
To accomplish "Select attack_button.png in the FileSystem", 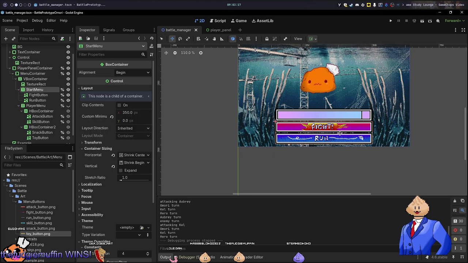I will coord(41,207).
